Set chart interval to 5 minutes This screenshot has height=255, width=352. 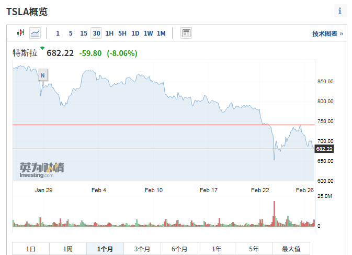tap(71, 34)
